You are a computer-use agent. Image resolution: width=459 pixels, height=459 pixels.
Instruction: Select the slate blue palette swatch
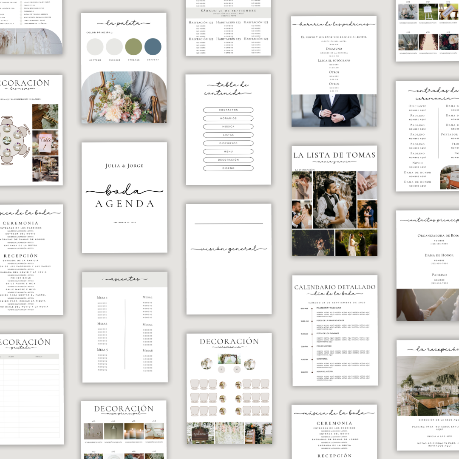click(153, 47)
